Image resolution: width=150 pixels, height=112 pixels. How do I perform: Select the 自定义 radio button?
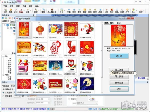tap(69, 99)
